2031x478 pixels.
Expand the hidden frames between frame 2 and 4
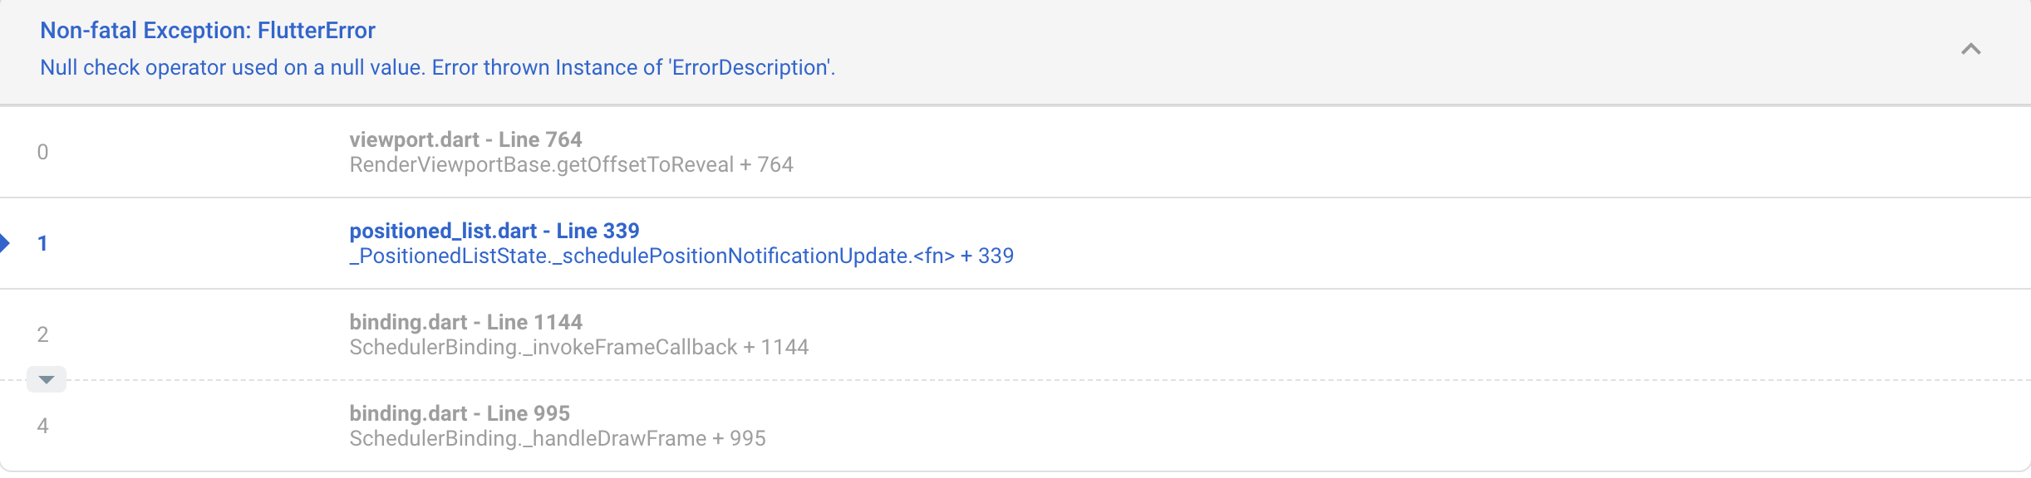tap(47, 379)
